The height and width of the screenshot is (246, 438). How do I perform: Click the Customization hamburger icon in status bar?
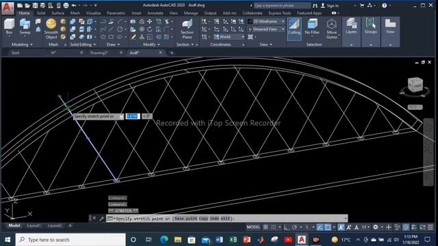(x=430, y=227)
